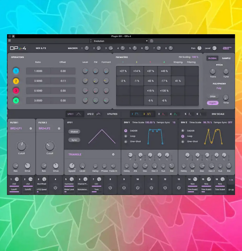Open the UTILITIES tab
The image size is (242, 251).
point(112,114)
